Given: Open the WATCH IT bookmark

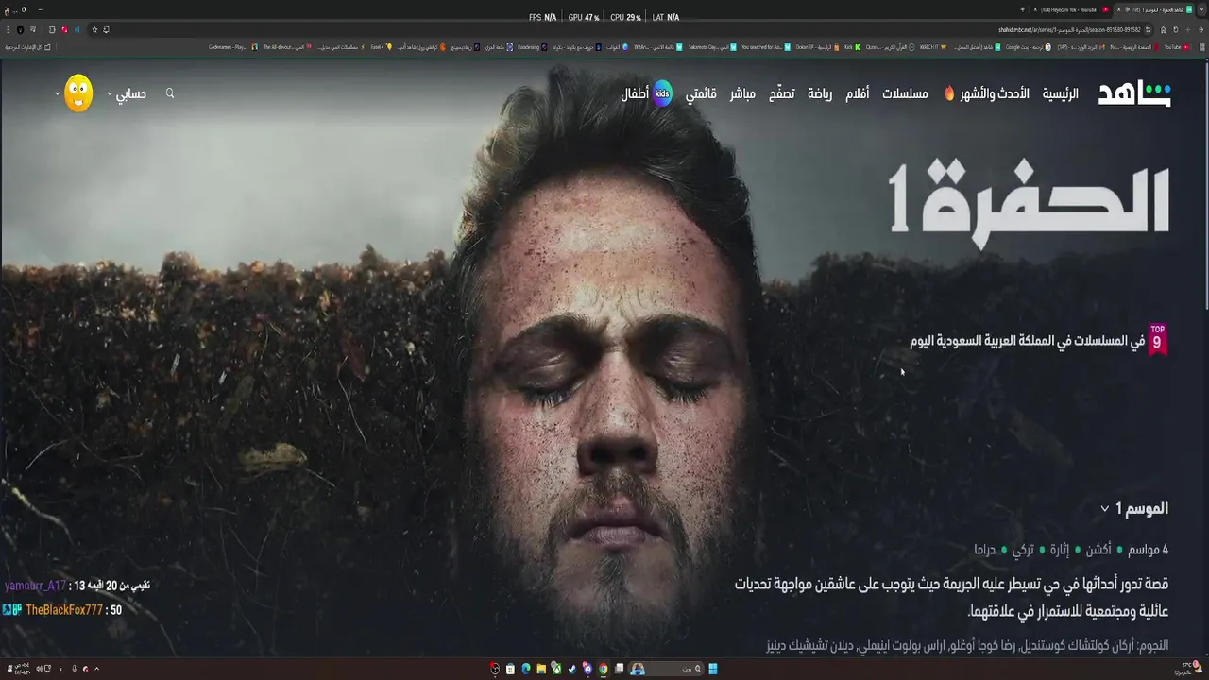Looking at the screenshot, I should click(932, 46).
